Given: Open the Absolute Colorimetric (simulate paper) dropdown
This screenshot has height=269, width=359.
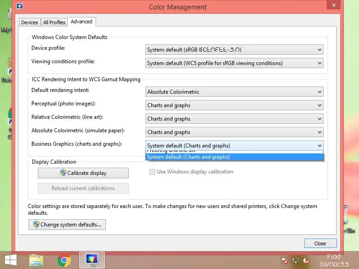Looking at the screenshot, I should pos(234,132).
